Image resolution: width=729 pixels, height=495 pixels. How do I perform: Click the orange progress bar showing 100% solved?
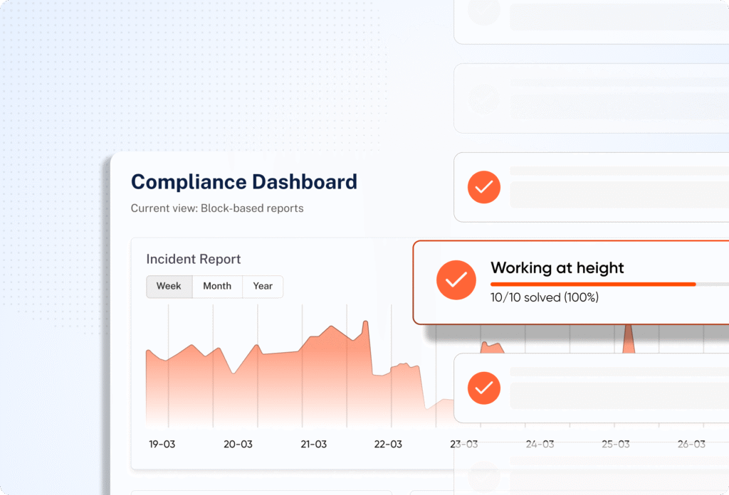coord(593,284)
